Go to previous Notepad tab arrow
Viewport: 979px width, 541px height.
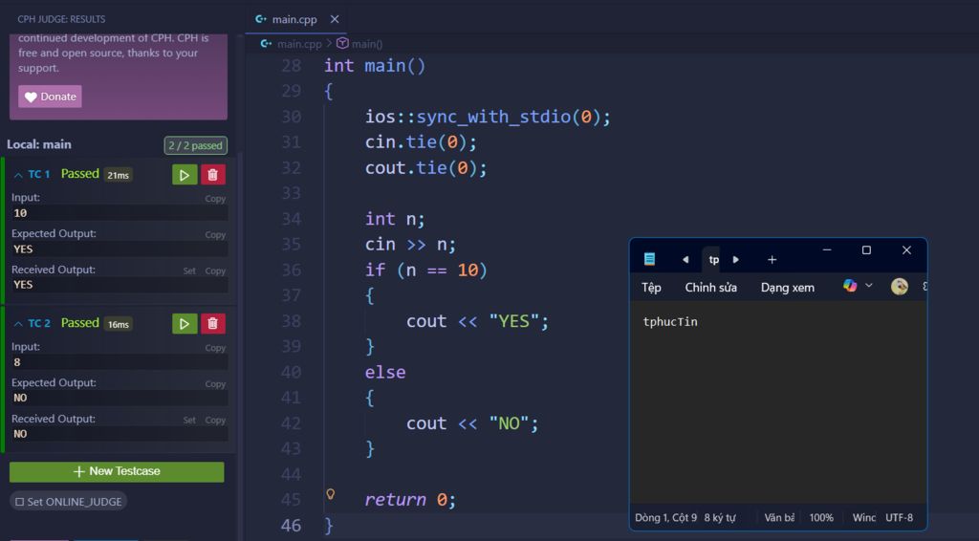pyautogui.click(x=685, y=260)
